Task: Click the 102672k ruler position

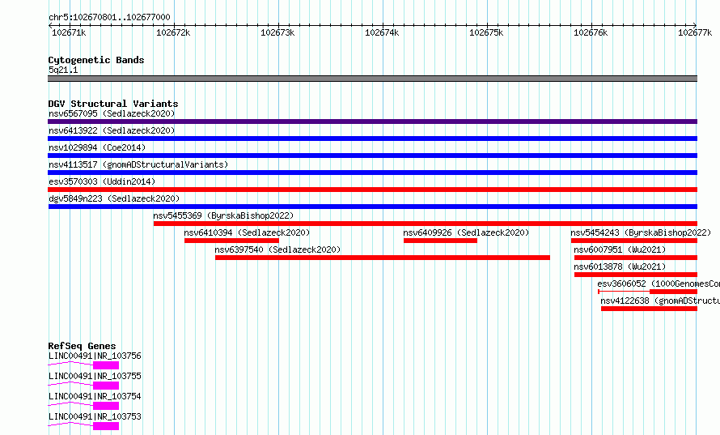Action: [173, 32]
